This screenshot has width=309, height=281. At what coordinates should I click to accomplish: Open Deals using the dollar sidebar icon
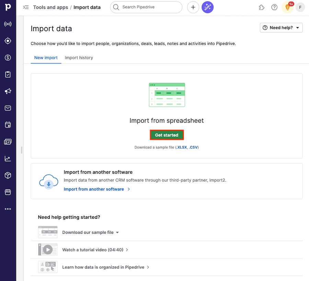pyautogui.click(x=8, y=58)
